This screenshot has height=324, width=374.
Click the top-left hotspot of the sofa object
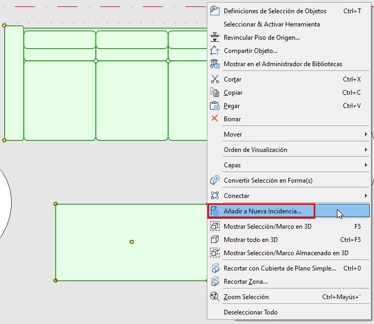pos(4,25)
